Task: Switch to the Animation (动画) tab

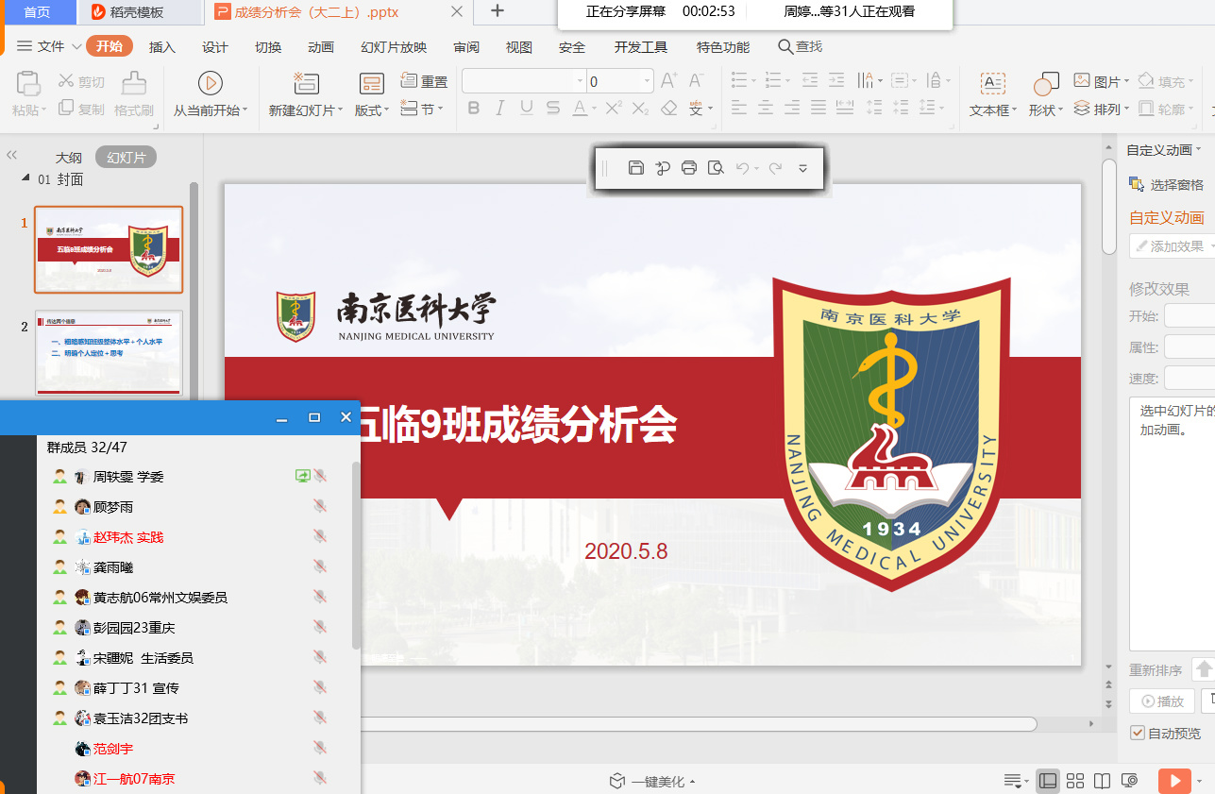Action: (x=321, y=47)
